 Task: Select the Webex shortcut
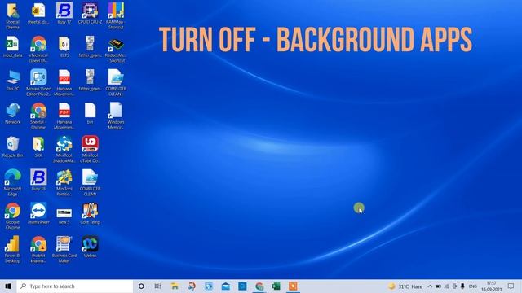tap(90, 244)
